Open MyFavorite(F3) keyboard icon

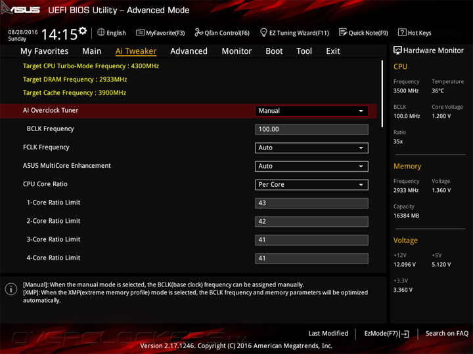click(x=140, y=32)
